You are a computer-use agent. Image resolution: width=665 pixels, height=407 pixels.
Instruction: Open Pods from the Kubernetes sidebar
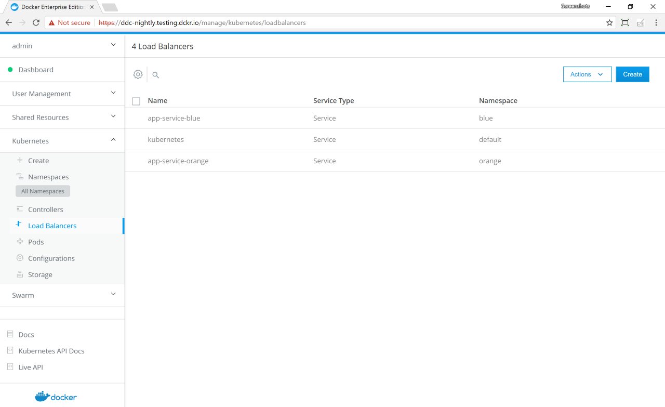(36, 242)
